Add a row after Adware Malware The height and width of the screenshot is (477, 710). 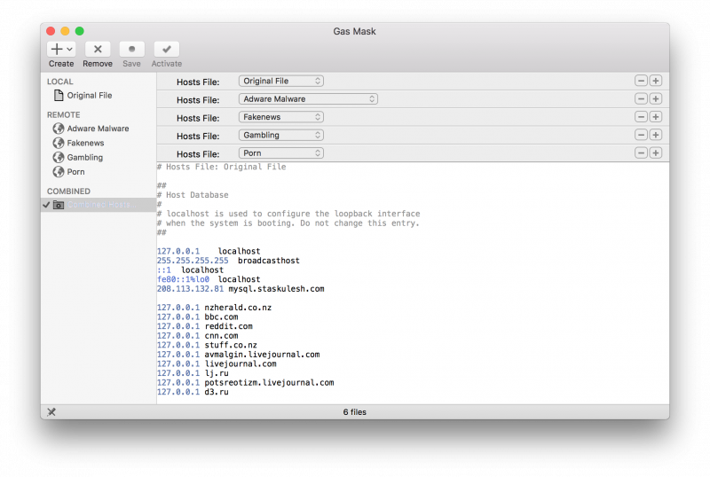pos(656,99)
